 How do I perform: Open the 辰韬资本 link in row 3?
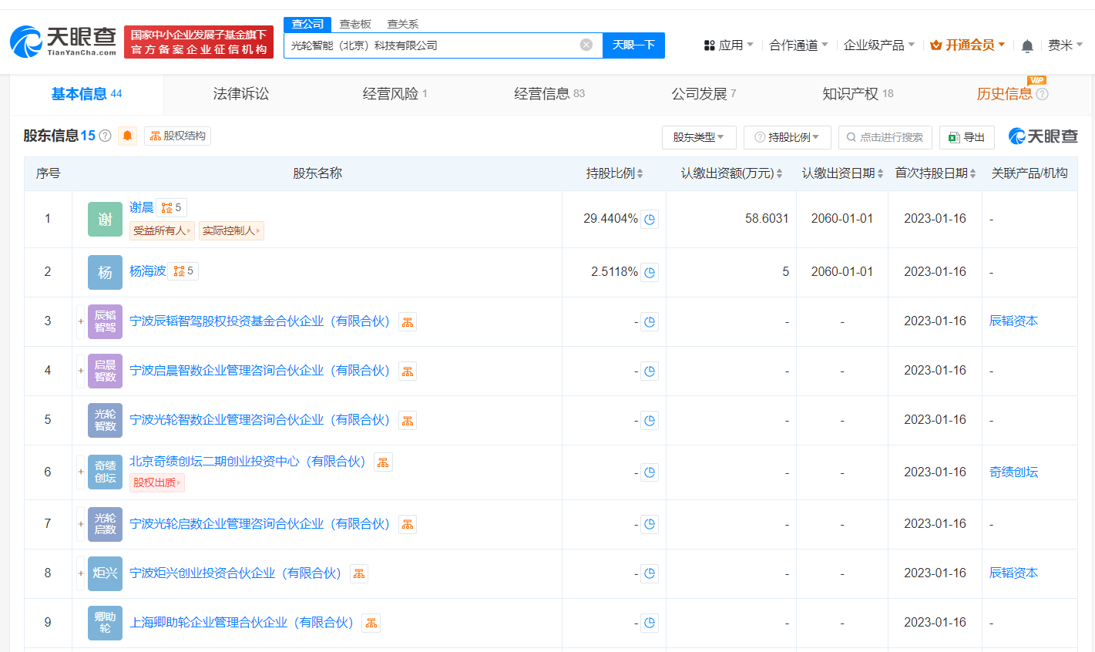[1013, 321]
